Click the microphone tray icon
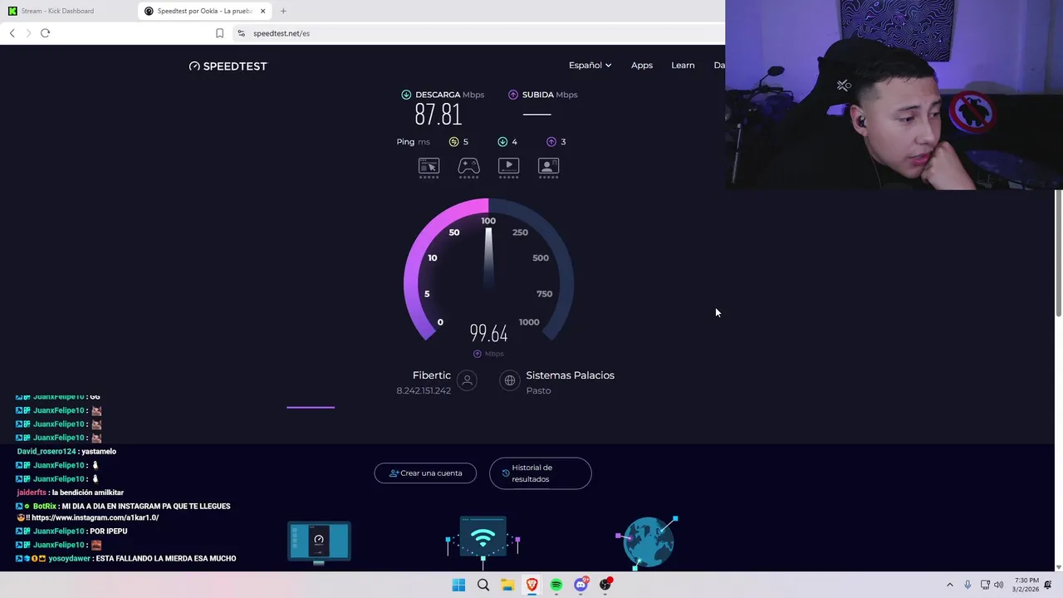 tap(967, 585)
